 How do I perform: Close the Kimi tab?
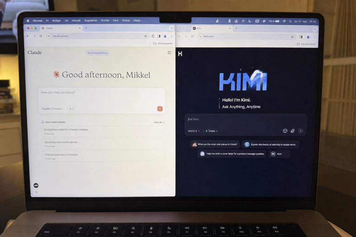click(x=230, y=28)
